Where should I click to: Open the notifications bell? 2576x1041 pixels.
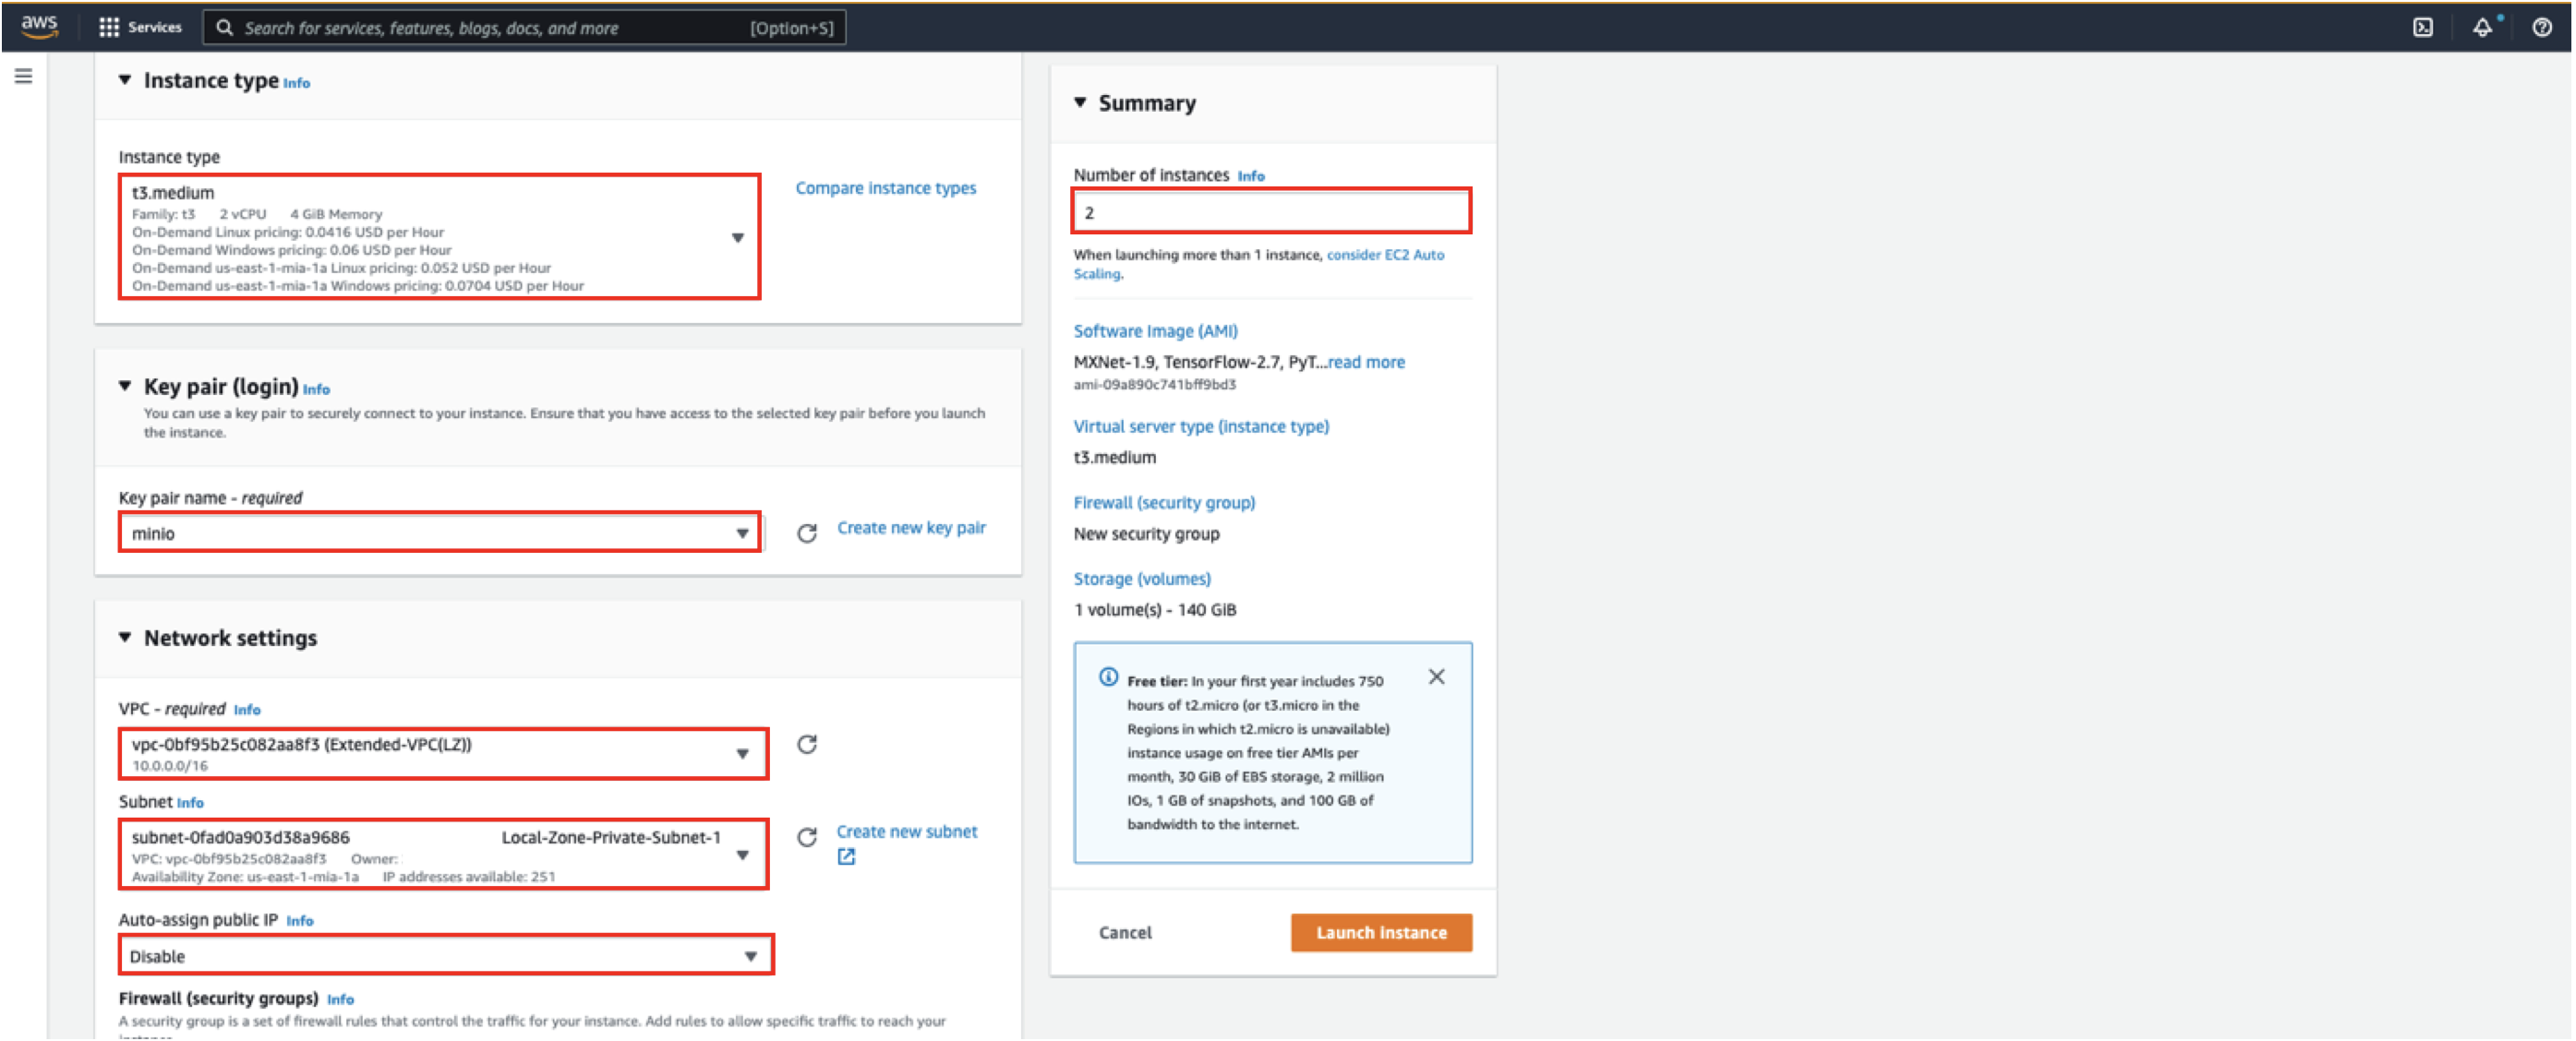click(2483, 27)
